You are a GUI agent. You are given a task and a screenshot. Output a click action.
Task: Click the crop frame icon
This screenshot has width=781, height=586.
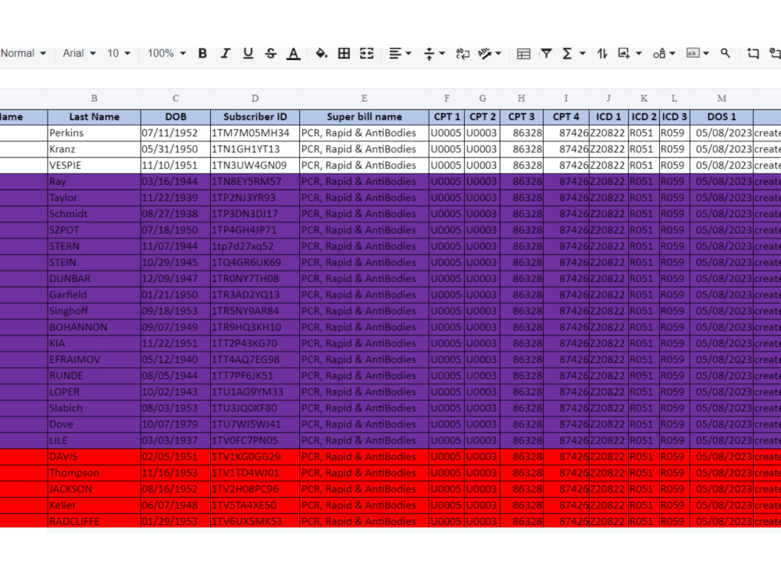pos(753,53)
